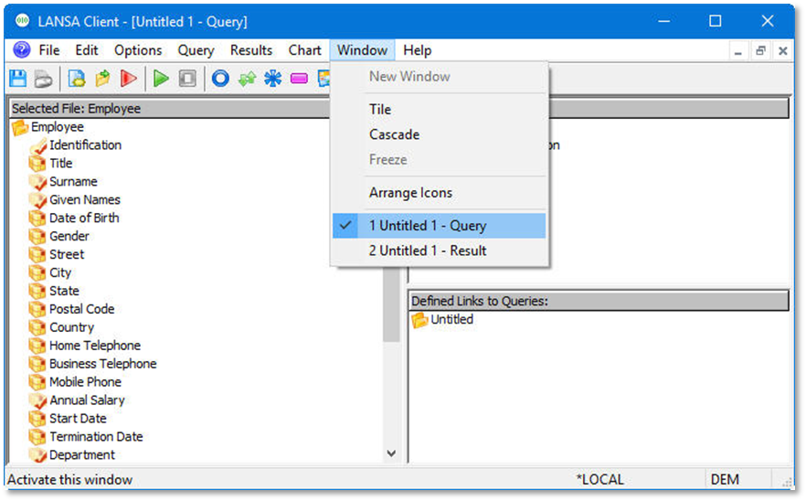Select the City field in tree
Screen dimensions: 806x501
pyautogui.click(x=60, y=272)
